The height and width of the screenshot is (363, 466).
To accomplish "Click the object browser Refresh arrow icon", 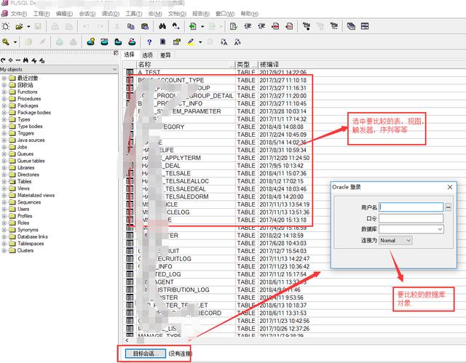I will click(x=3, y=60).
